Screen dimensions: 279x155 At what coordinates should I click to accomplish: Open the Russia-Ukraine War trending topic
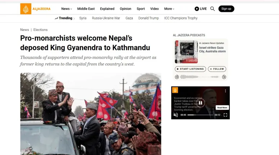pyautogui.click(x=106, y=18)
